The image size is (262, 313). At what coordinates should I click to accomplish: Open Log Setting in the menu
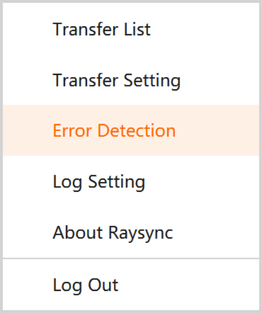pyautogui.click(x=131, y=181)
